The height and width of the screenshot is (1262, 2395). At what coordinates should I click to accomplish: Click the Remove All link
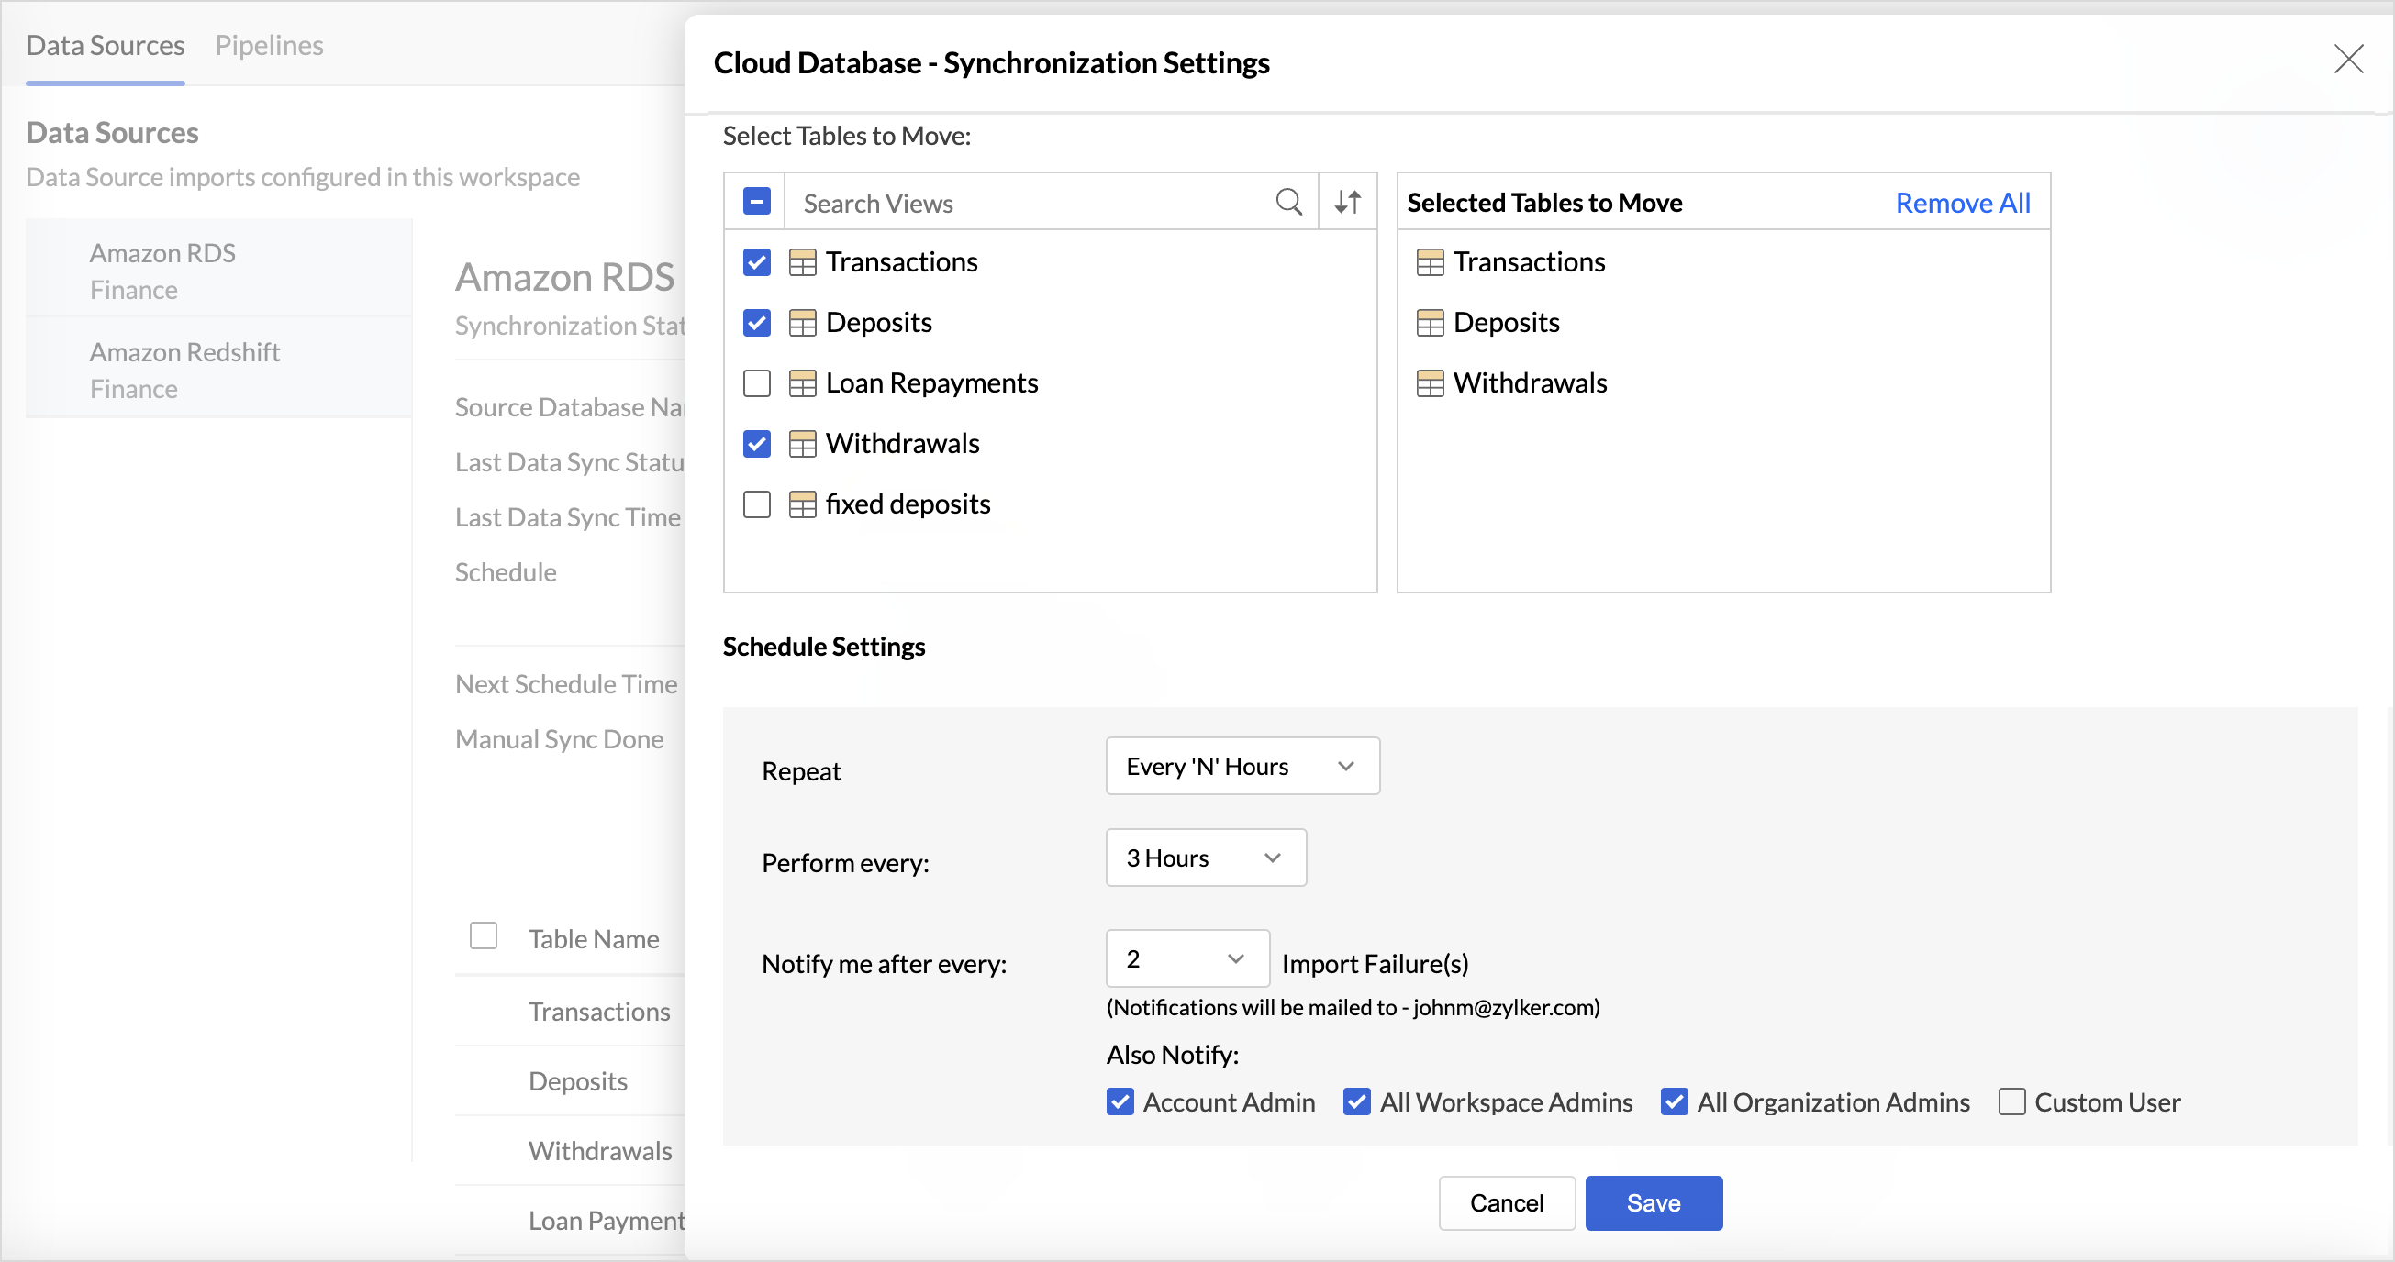pyautogui.click(x=1962, y=203)
